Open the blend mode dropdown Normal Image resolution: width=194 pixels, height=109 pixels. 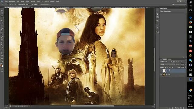(x=167, y=64)
